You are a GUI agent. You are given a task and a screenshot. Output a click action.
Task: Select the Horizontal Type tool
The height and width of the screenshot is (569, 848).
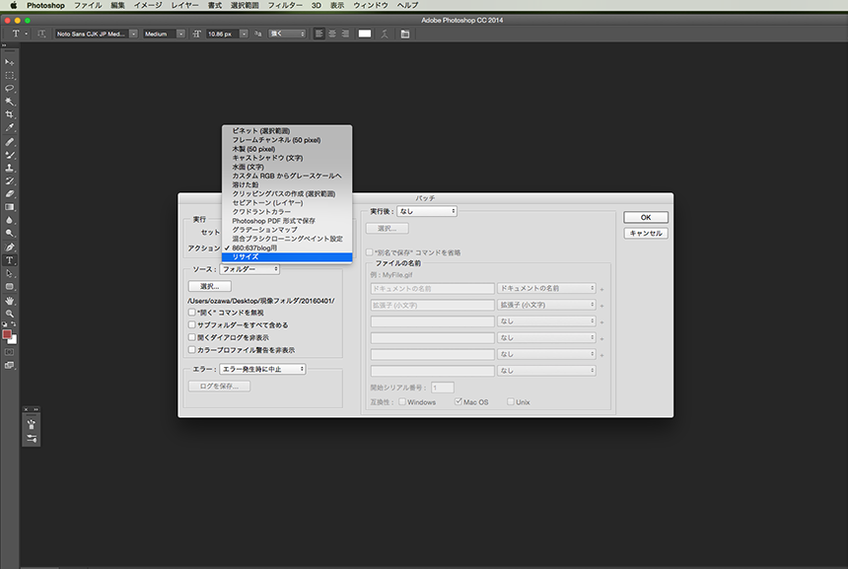click(x=10, y=260)
